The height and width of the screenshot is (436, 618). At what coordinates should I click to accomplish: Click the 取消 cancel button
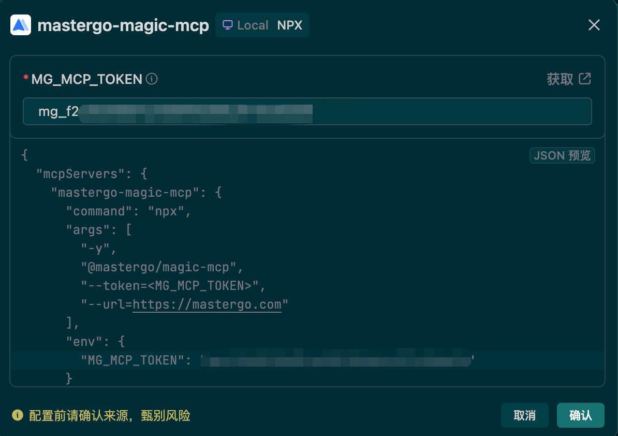(x=525, y=415)
